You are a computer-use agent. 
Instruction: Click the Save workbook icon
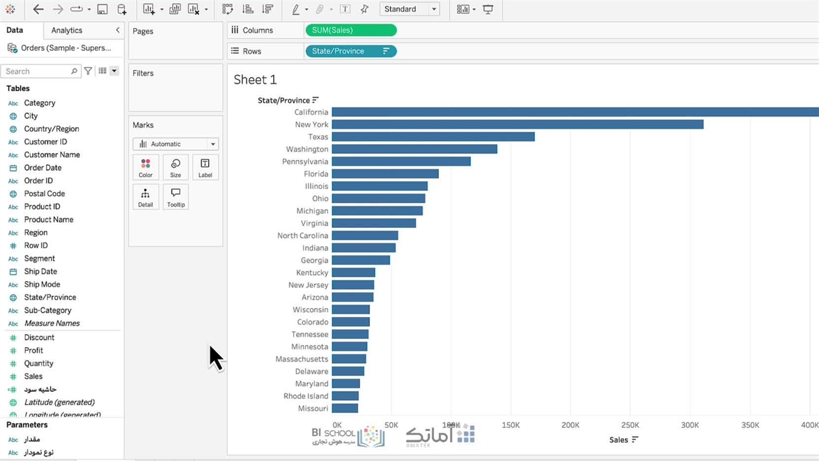click(x=102, y=10)
